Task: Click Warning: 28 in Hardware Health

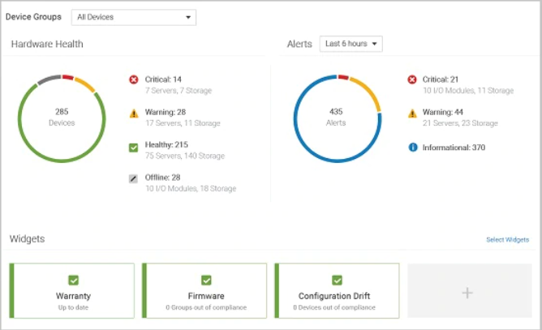Action: pyautogui.click(x=166, y=112)
